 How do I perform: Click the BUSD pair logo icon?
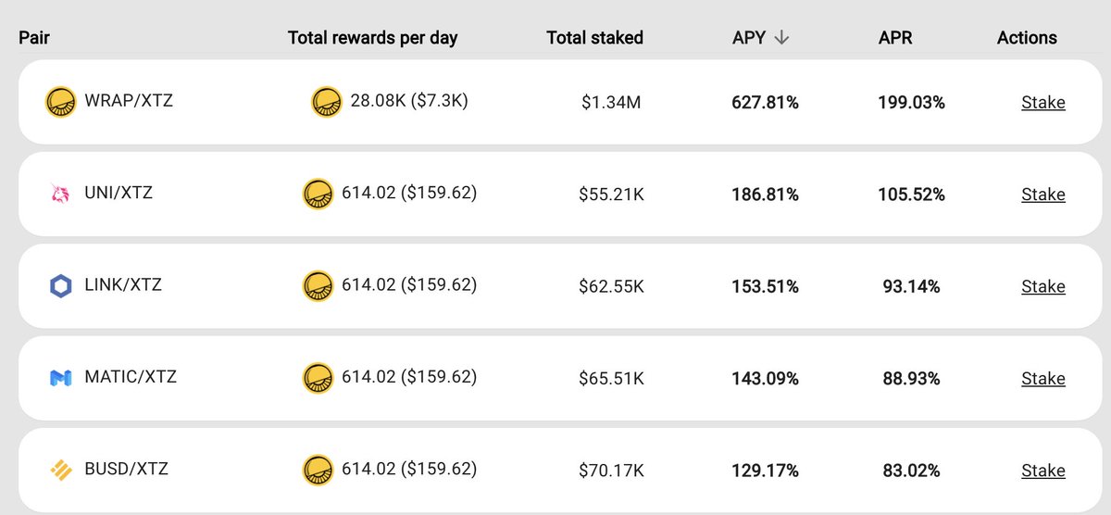[60, 471]
